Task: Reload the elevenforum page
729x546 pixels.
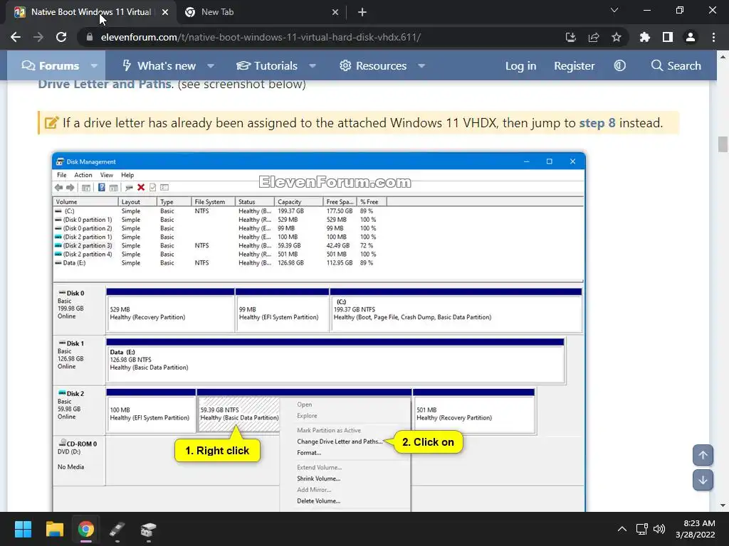Action: [x=61, y=37]
